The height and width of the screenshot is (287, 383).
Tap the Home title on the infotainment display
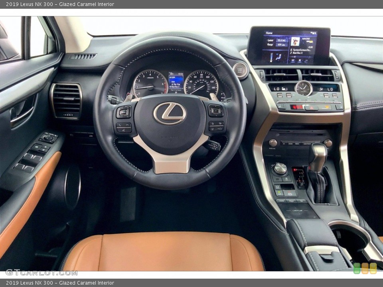coord(269,33)
